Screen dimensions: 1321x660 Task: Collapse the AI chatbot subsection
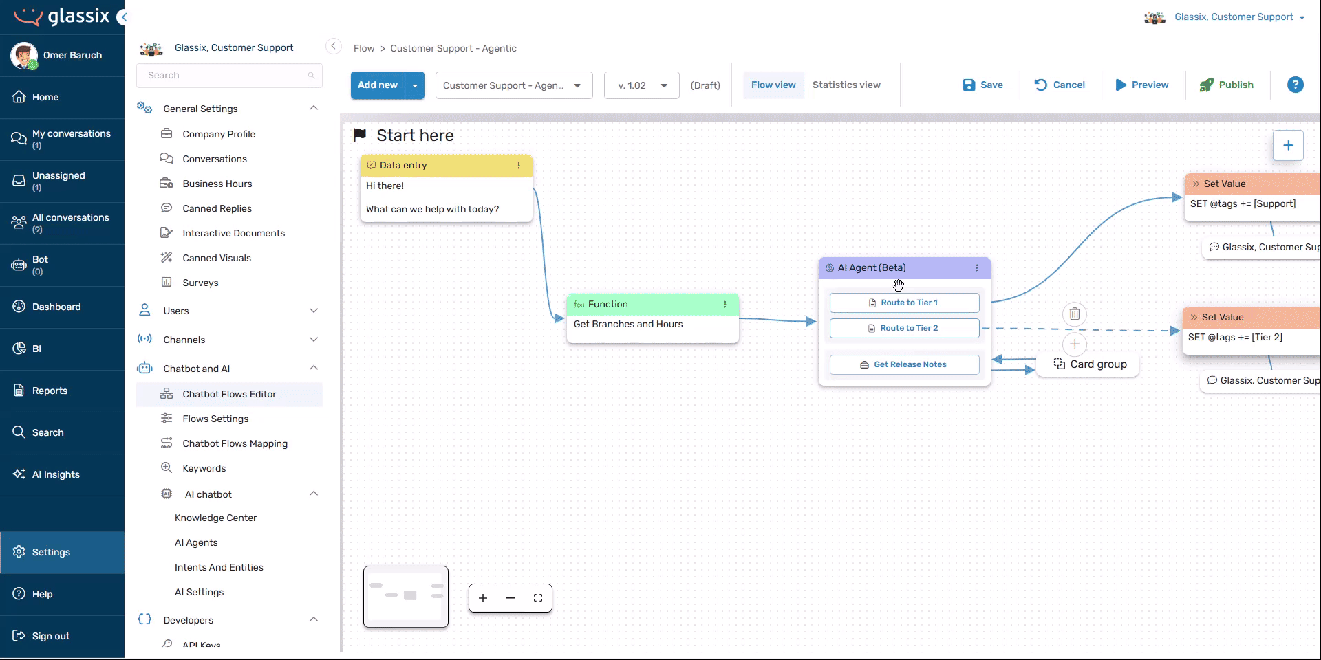314,494
